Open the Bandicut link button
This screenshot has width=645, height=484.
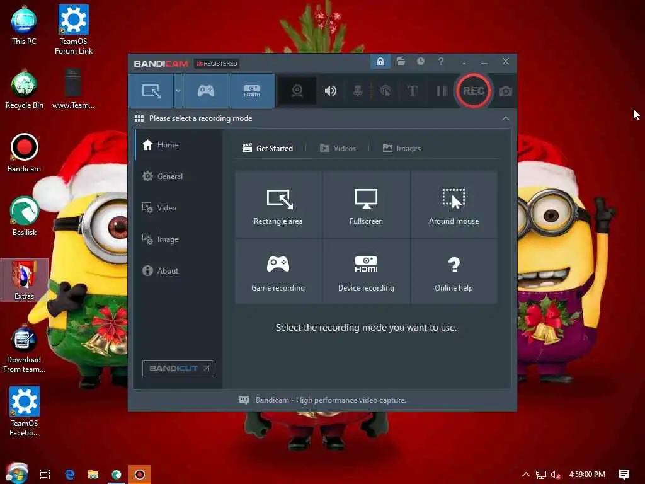point(178,368)
